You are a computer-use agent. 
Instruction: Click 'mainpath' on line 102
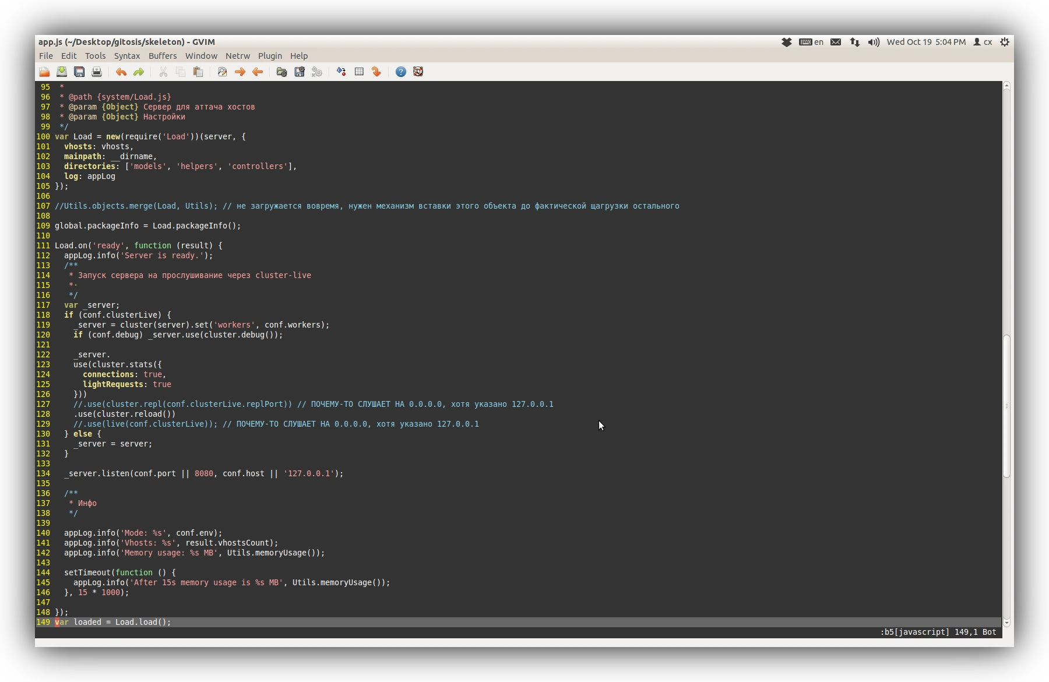83,156
